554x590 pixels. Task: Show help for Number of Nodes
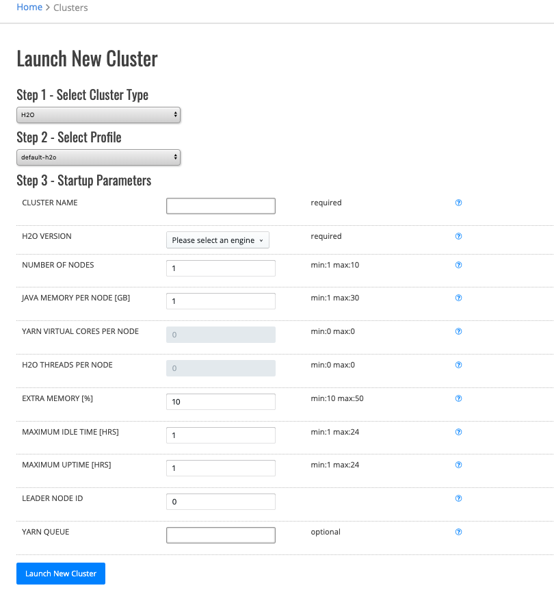(x=458, y=265)
